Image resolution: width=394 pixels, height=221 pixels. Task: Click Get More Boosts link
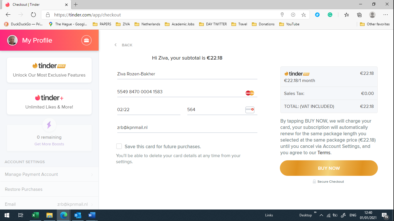(49, 144)
